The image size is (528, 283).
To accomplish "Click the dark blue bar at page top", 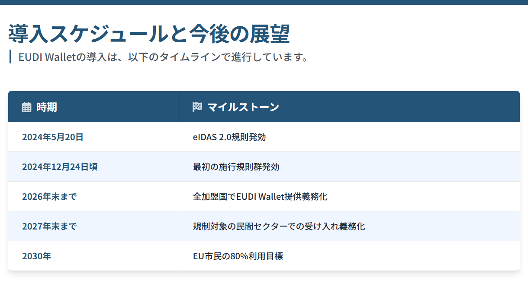I will point(264,2).
